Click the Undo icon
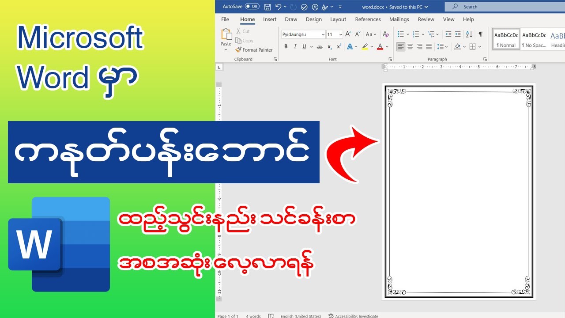The height and width of the screenshot is (318, 565). tap(278, 7)
